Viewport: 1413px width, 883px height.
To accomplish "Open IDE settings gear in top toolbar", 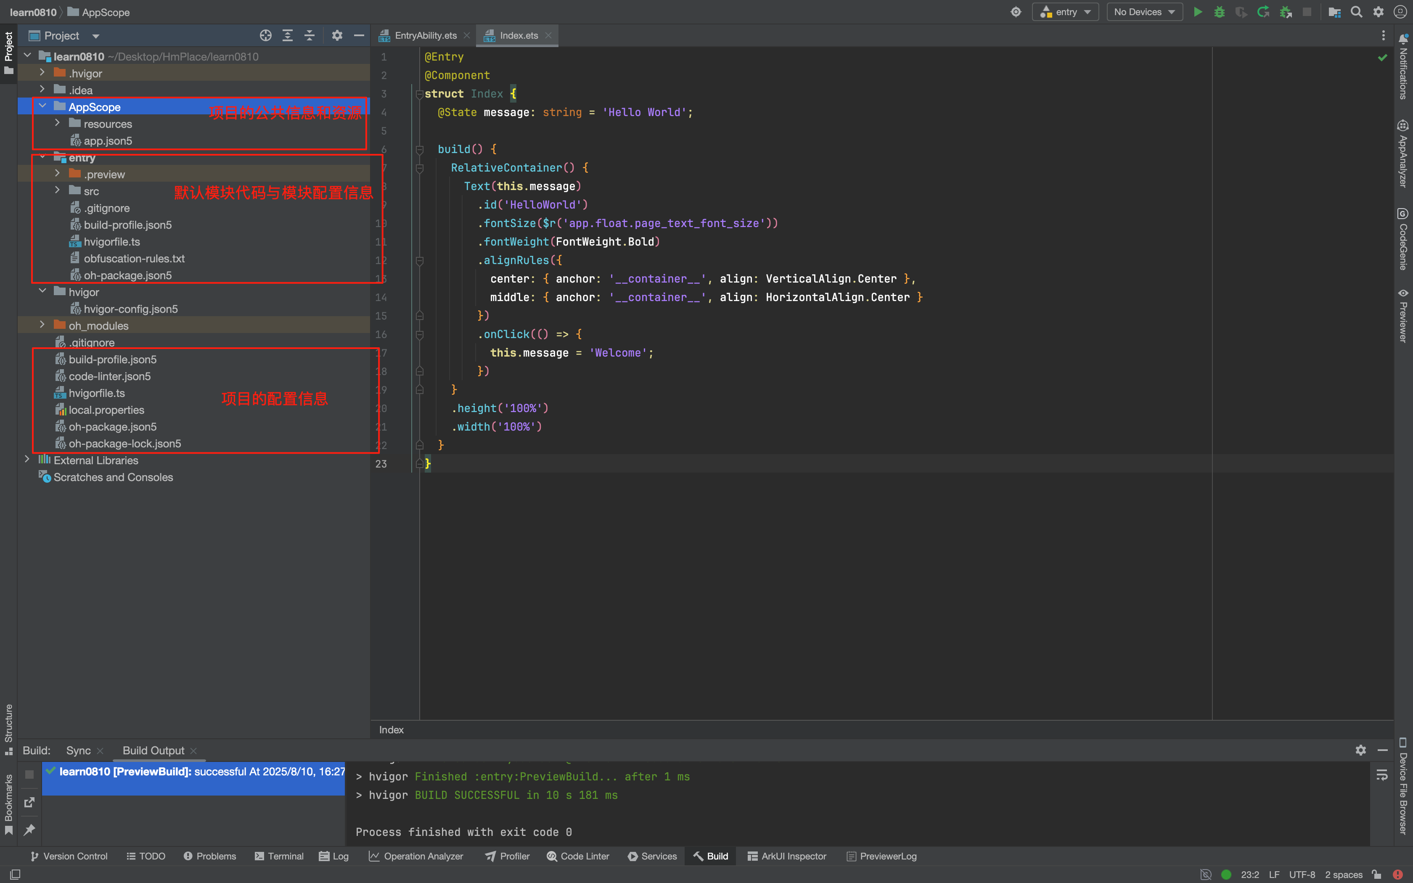I will (1379, 12).
